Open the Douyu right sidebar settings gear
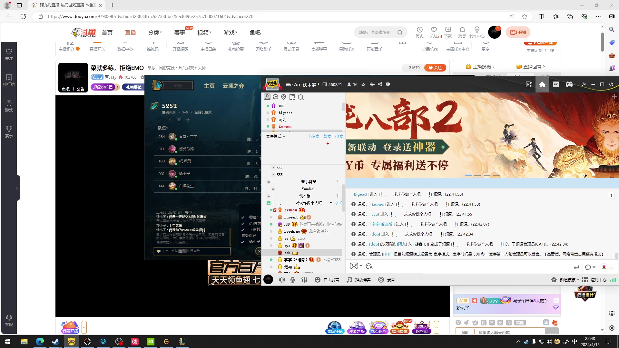The height and width of the screenshot is (348, 619). (x=612, y=328)
